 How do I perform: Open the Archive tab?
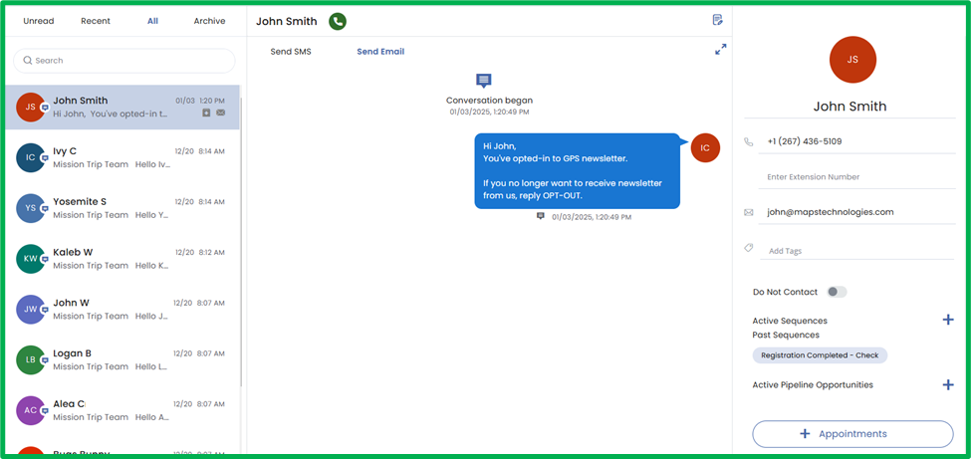coord(209,21)
